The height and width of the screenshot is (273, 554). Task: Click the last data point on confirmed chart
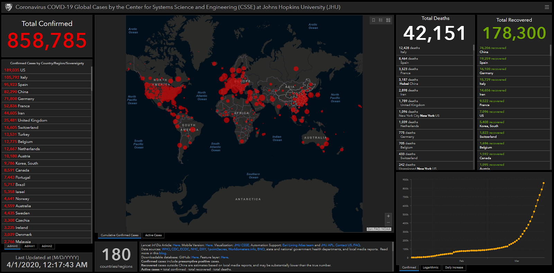pos(544,183)
